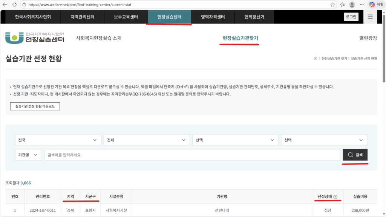Click the home icon in the breadcrumb

pos(315,58)
